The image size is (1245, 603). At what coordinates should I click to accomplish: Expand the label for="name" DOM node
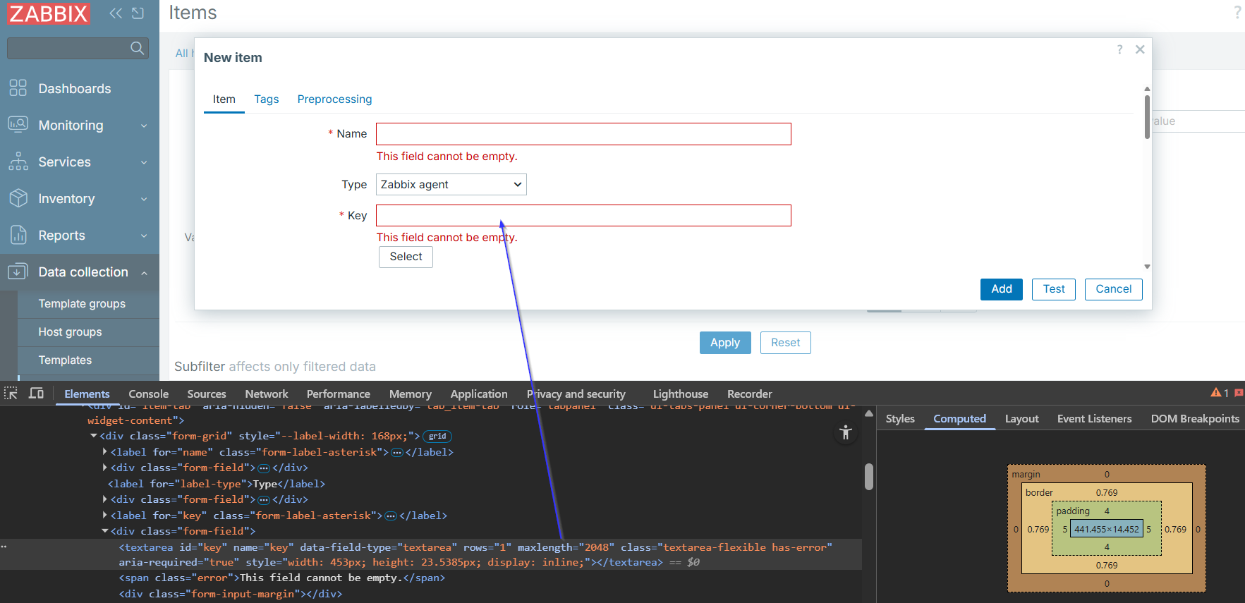coord(105,452)
